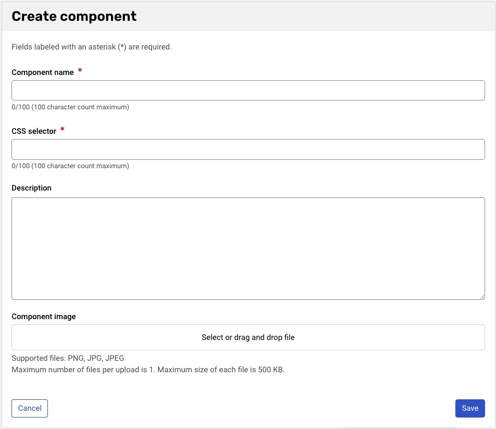Screen dimensions: 496x429
Task: Click the red asterisk beside Component name
Action: [80, 71]
